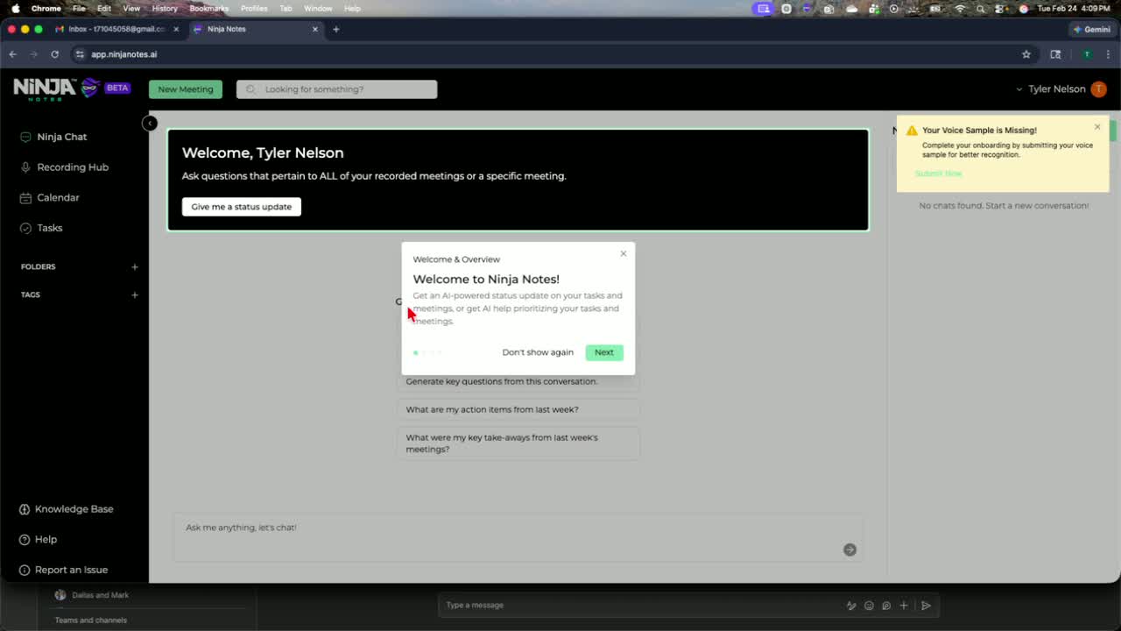
Task: Click the Tyler Nelson orange avatar
Action: click(x=1098, y=89)
